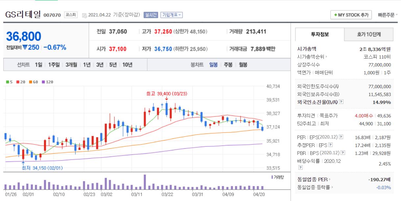Click the 거래량 volume legend in chart
This screenshot has height=201, width=401.
point(278,177)
